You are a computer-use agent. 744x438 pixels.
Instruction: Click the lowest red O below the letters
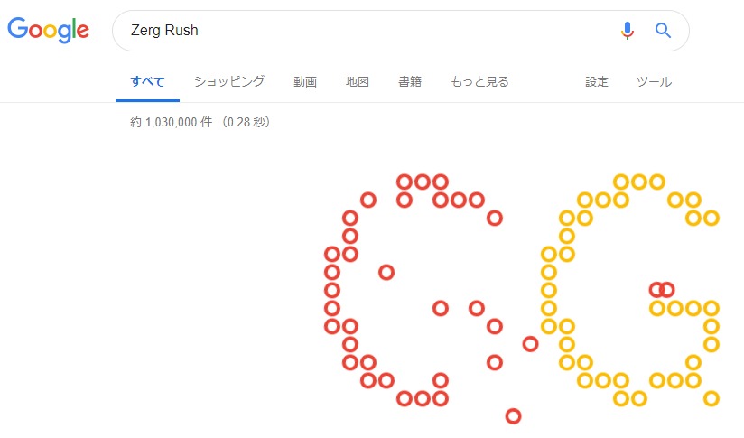click(x=513, y=416)
